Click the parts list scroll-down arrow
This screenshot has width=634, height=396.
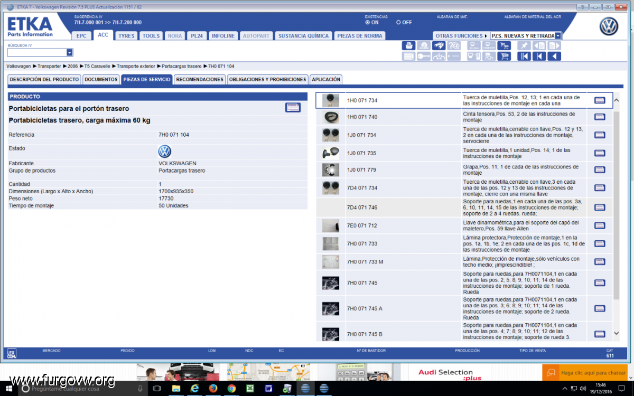click(616, 333)
